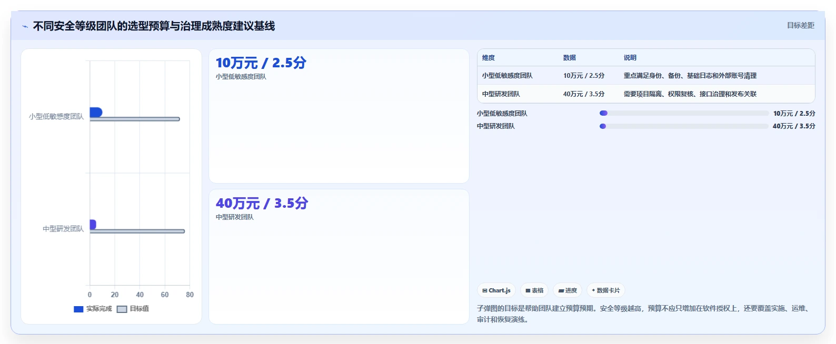Select the 中型研发团队 table row name
This screenshot has width=836, height=344.
(x=501, y=94)
